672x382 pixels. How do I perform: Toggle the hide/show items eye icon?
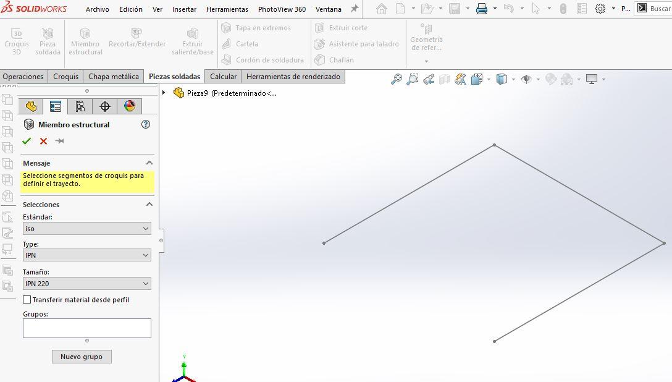point(526,79)
